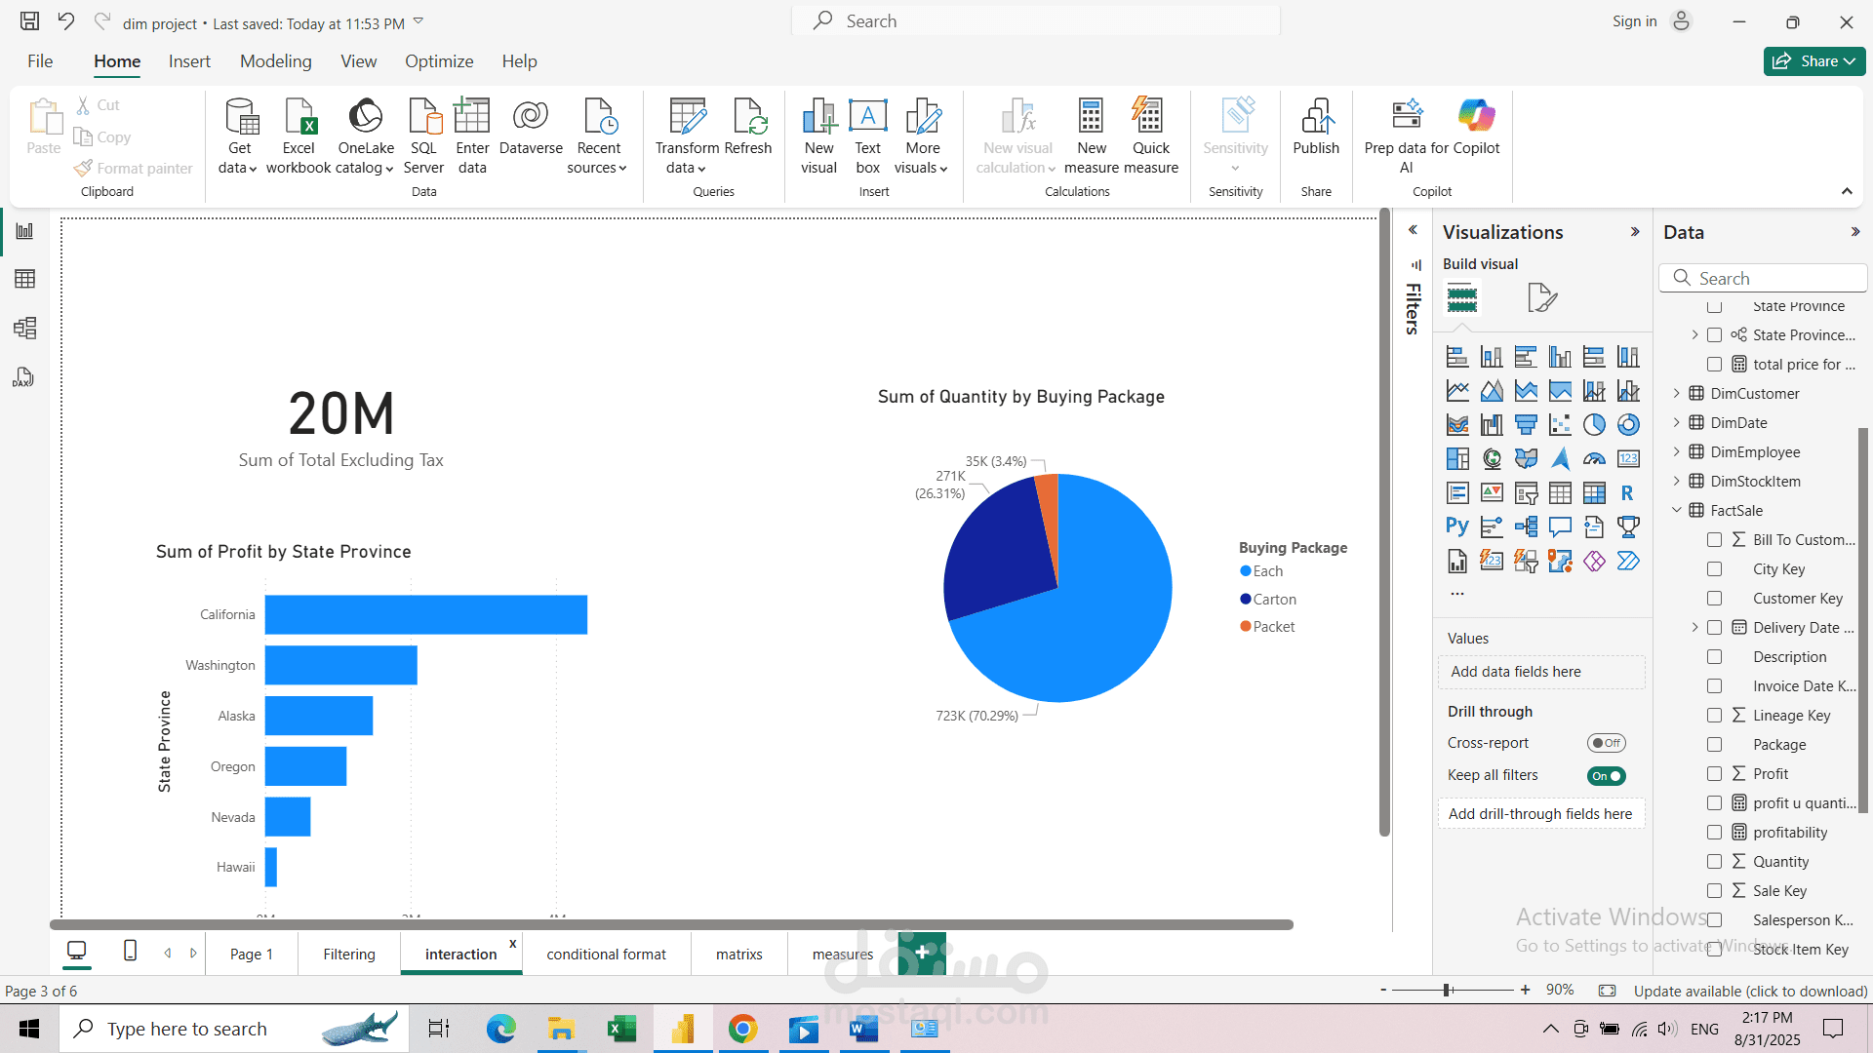The height and width of the screenshot is (1053, 1873).
Task: Click Update available status message
Action: tap(1750, 992)
